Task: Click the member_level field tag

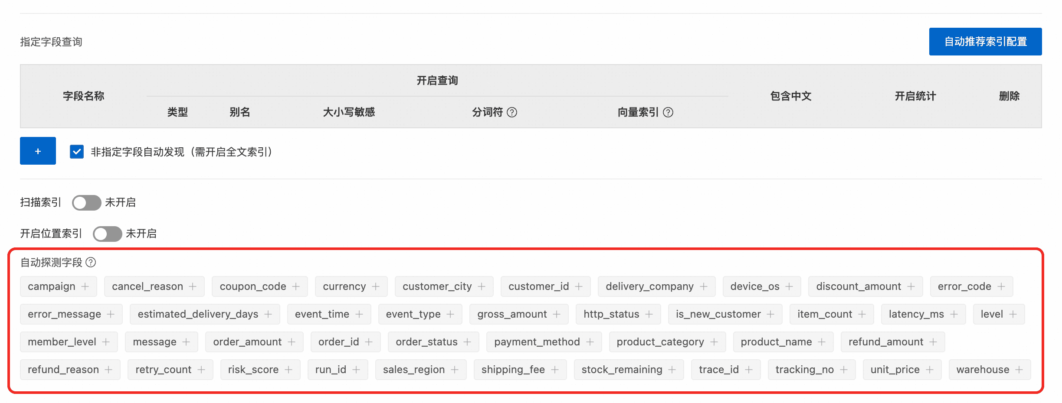Action: [x=69, y=342]
